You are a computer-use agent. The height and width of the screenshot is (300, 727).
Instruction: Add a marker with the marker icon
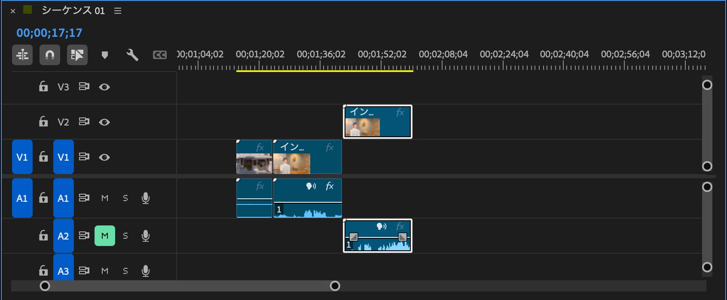(x=104, y=55)
